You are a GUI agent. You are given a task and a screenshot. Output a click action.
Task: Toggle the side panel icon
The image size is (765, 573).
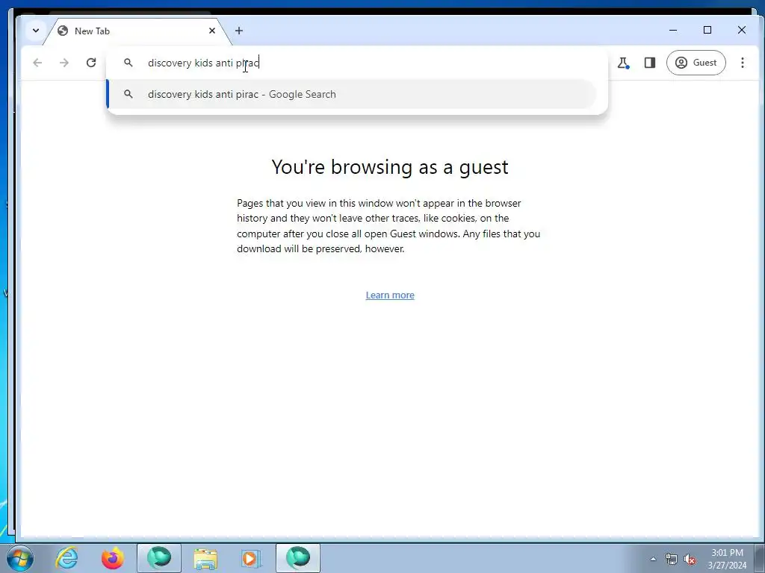point(650,63)
